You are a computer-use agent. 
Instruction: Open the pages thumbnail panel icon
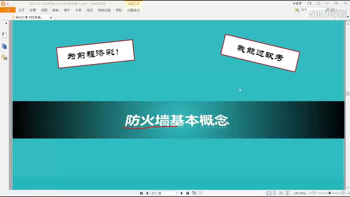(4, 35)
